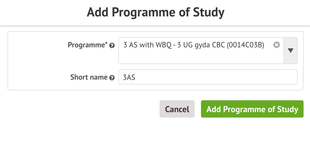Click the help icon beside Short name

coord(112,78)
